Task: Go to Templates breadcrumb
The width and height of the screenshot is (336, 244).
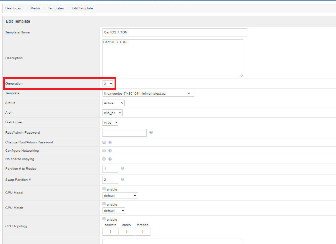Action: pos(56,8)
